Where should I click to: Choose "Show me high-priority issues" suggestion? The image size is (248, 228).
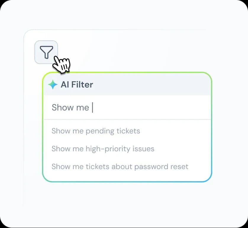point(103,149)
